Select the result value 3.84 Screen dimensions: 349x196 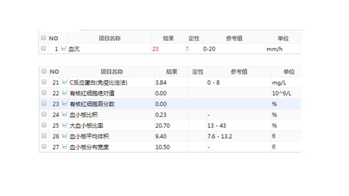pyautogui.click(x=161, y=83)
